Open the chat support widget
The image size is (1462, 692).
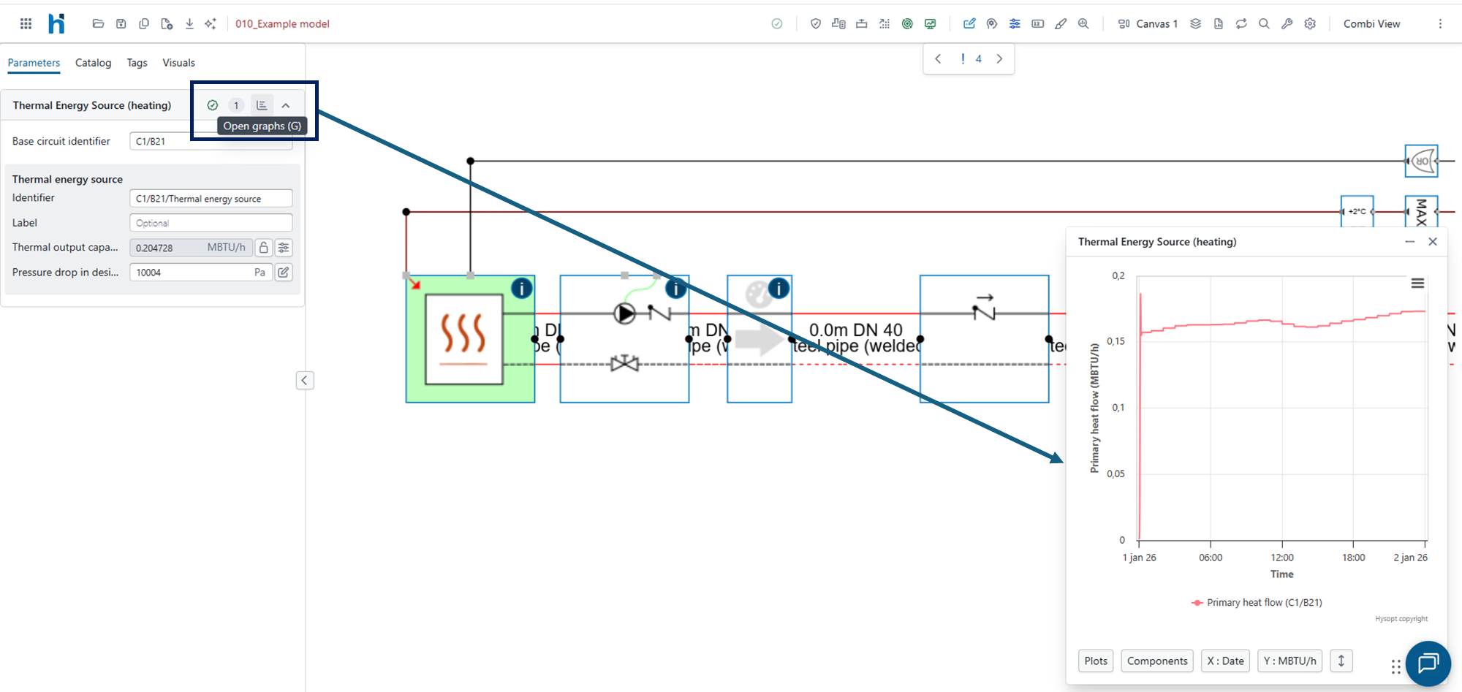pos(1428,664)
